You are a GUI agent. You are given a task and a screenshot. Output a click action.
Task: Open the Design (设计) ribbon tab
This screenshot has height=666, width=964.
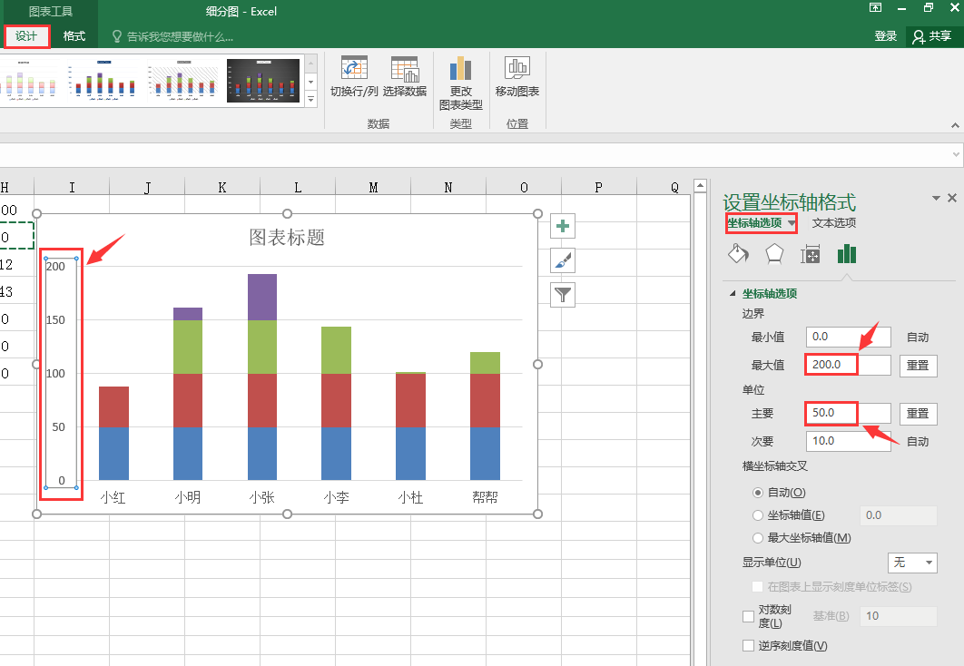pyautogui.click(x=26, y=36)
